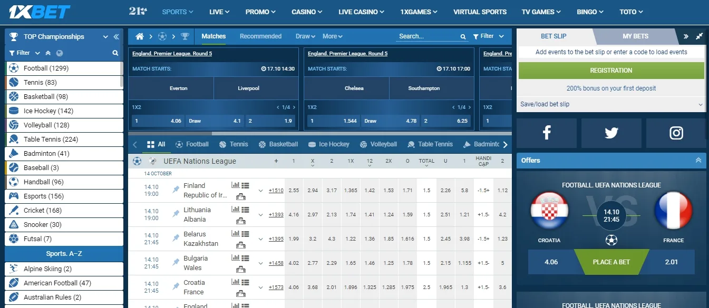Open standings podium icon for Bulgaria match
The image size is (709, 308).
coord(240,269)
